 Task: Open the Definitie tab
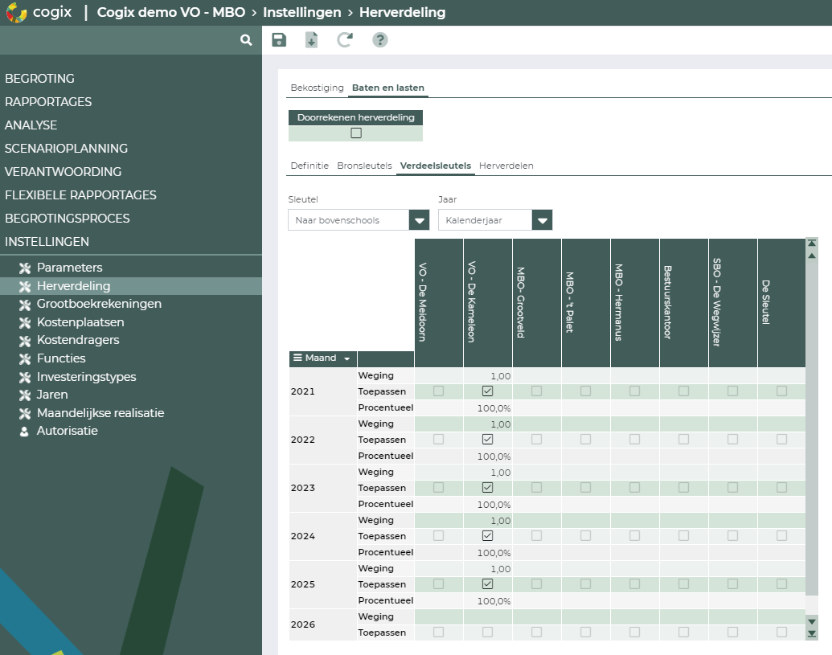309,166
